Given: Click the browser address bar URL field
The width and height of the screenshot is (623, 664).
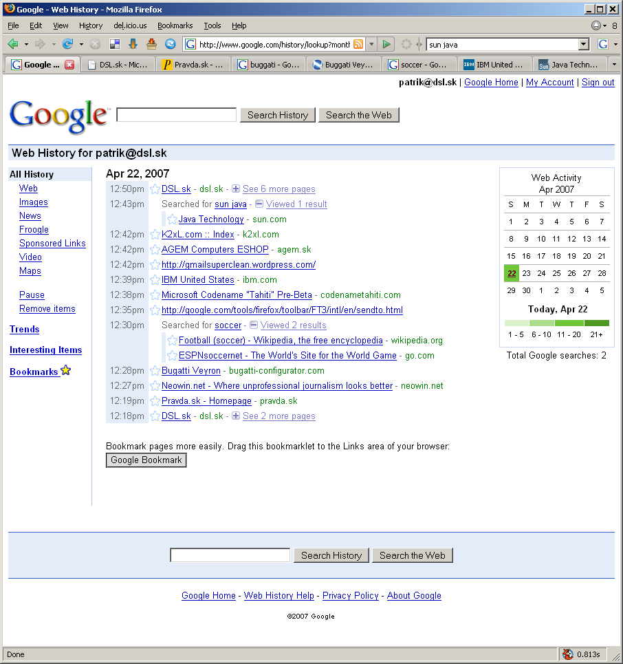Looking at the screenshot, I should click(x=274, y=44).
